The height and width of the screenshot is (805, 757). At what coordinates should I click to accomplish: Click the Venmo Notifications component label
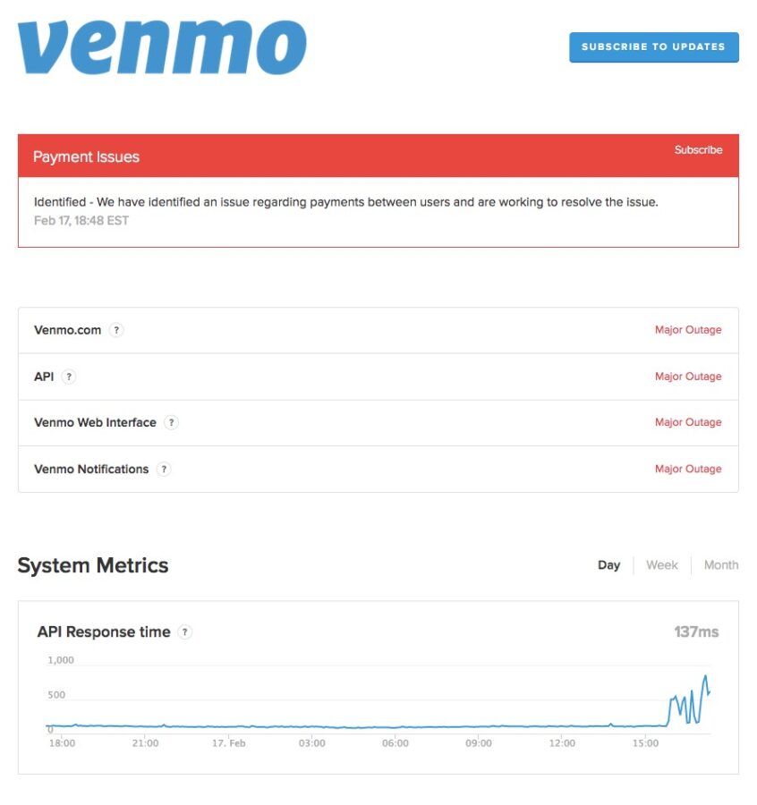pos(91,470)
